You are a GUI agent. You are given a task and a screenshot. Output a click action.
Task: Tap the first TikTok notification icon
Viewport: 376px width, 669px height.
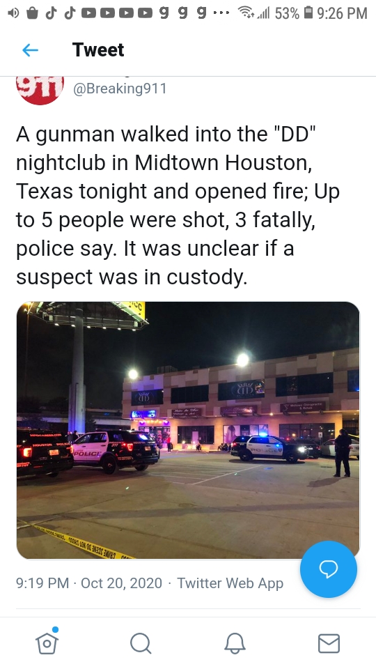coord(51,13)
